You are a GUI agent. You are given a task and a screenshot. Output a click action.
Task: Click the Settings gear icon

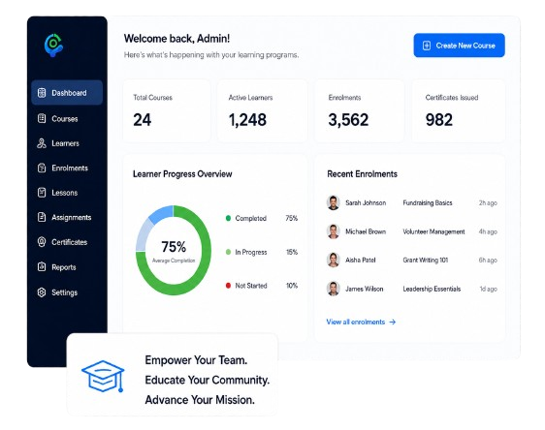[x=42, y=292]
